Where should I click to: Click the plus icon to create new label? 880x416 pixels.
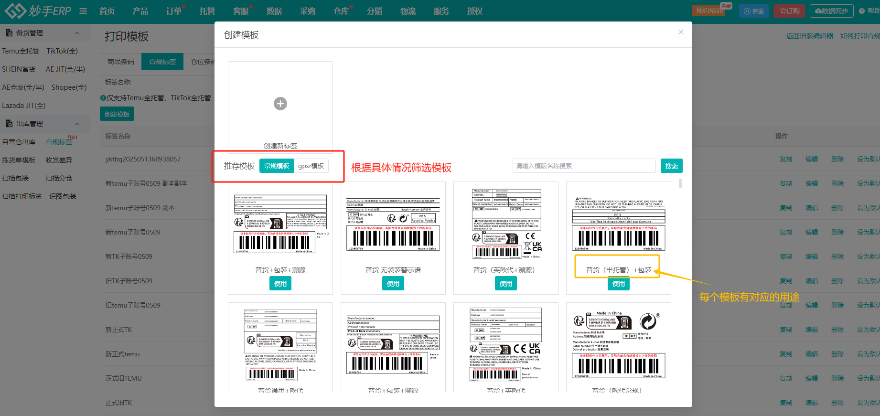pos(280,104)
